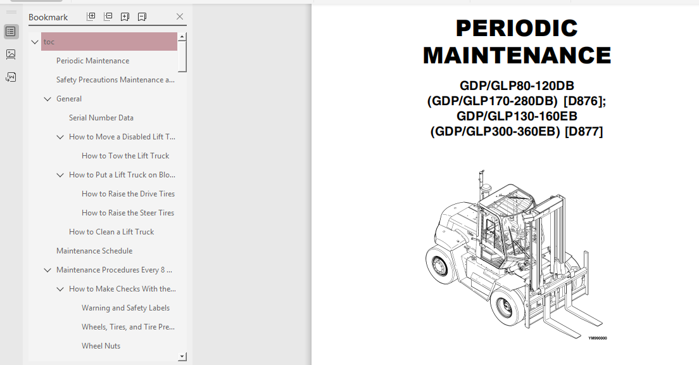Open Safety Precautions Maintenance bookmark
699x365 pixels.
point(115,80)
